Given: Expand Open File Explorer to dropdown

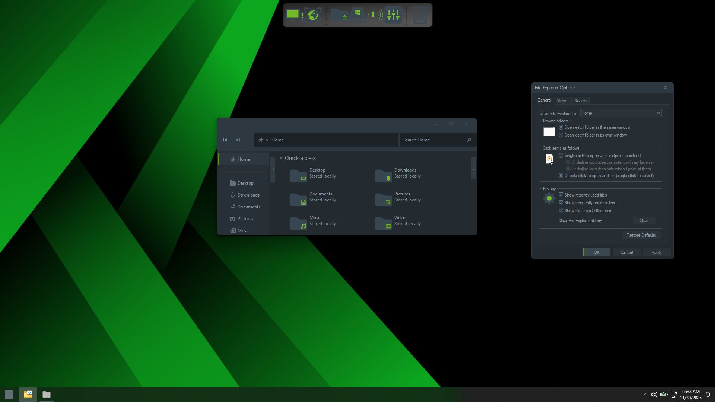Looking at the screenshot, I should (x=621, y=113).
